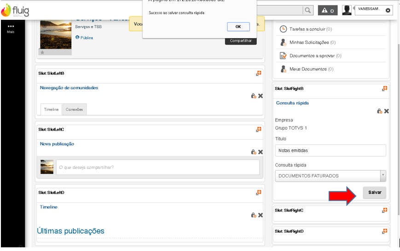Open user settings gear icon
400x251 pixels.
[x=388, y=10]
